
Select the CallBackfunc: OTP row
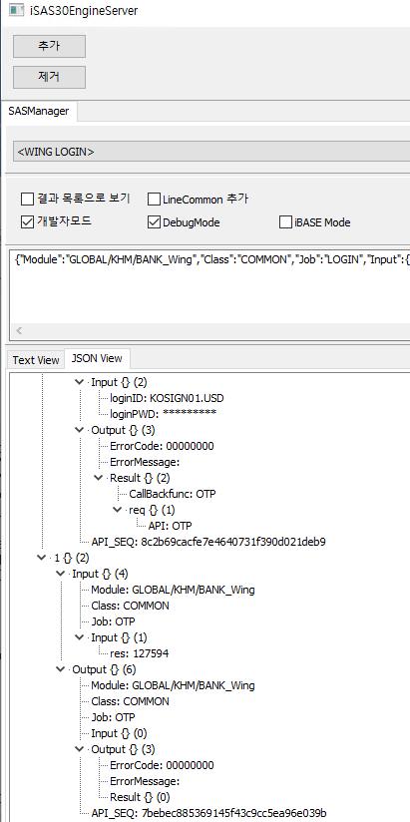173,494
